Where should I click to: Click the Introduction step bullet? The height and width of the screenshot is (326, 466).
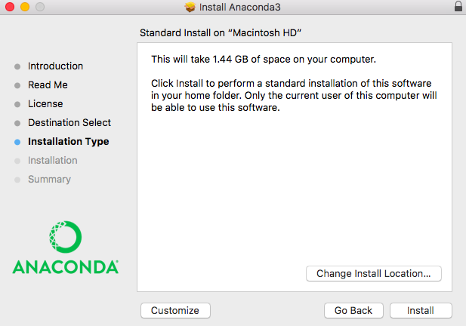tap(17, 66)
